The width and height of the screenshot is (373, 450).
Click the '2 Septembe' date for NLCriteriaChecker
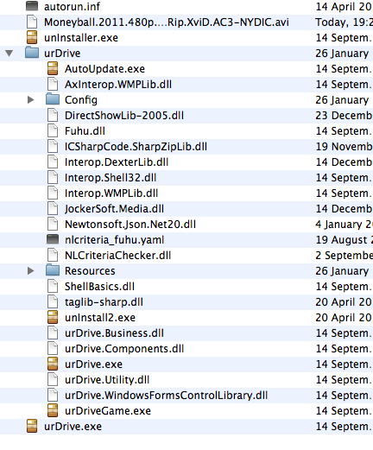pos(345,256)
